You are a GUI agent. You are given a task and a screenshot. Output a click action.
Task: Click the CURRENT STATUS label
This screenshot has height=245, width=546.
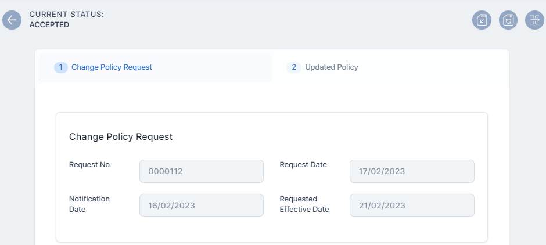[x=67, y=14]
